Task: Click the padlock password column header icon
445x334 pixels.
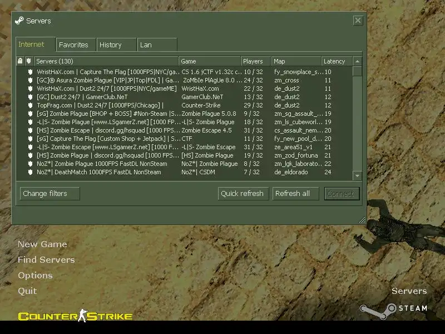Action: pos(20,61)
